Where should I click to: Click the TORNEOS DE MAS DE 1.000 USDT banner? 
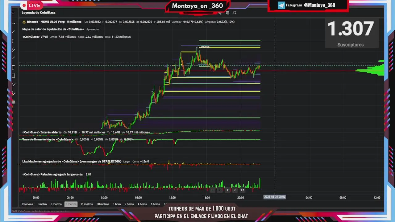click(x=202, y=209)
